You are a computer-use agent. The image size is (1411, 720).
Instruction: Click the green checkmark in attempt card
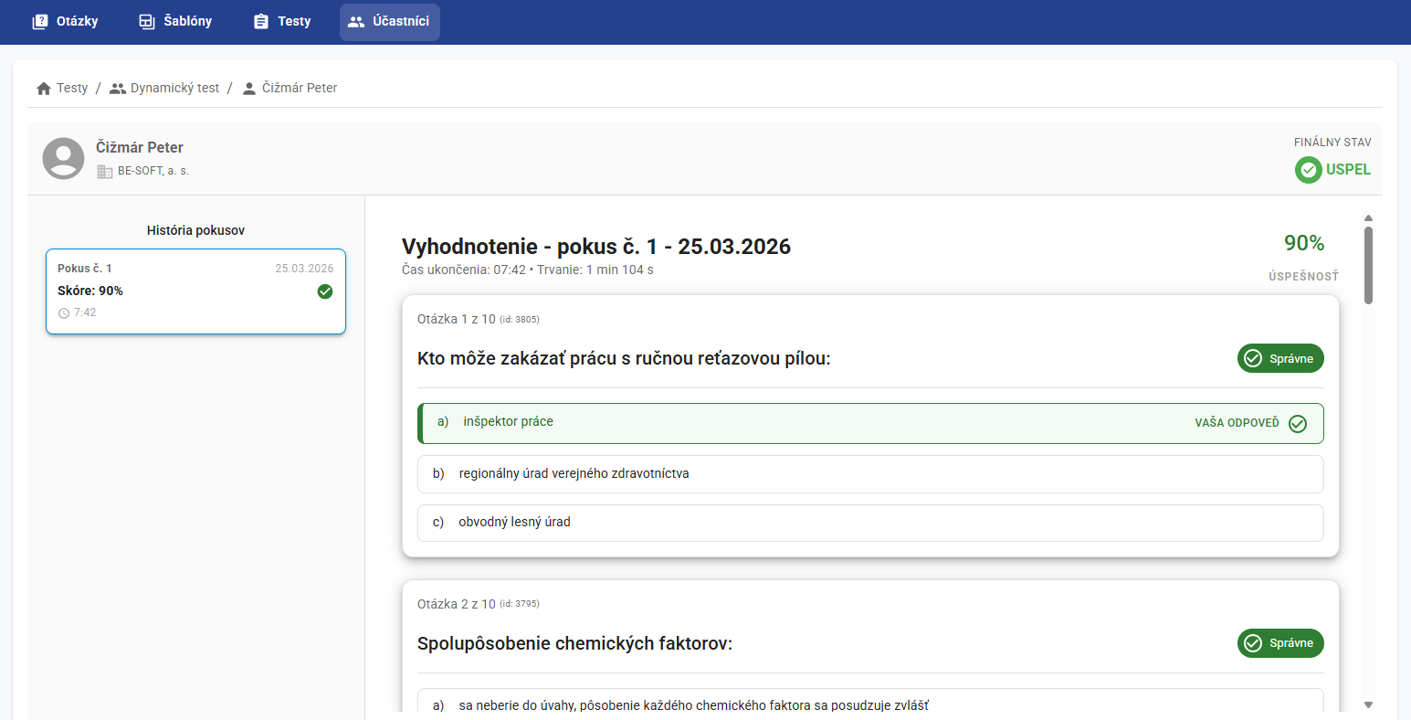[x=324, y=291]
